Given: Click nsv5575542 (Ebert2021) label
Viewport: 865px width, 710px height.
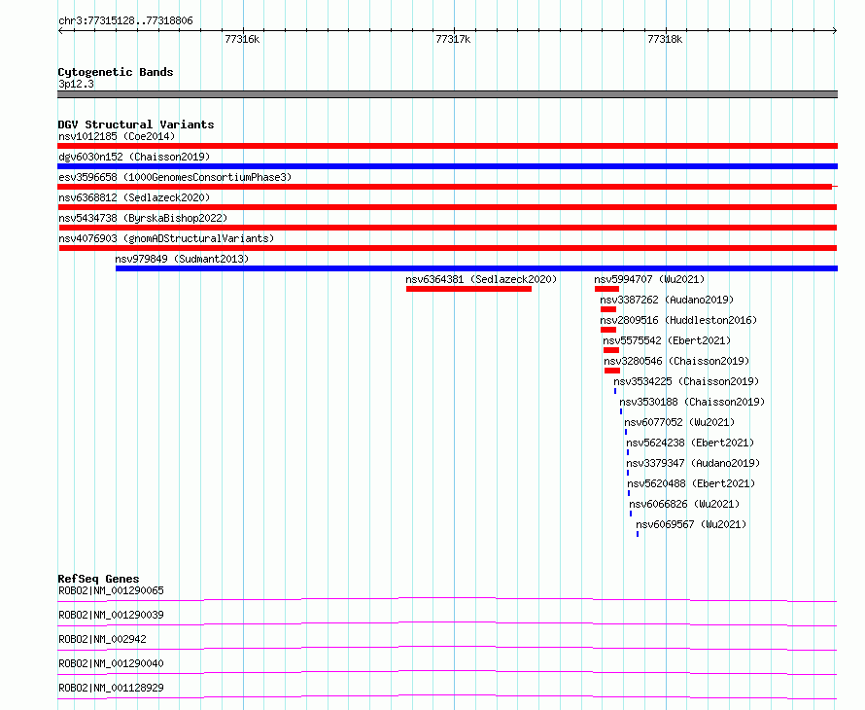Looking at the screenshot, I should [667, 340].
